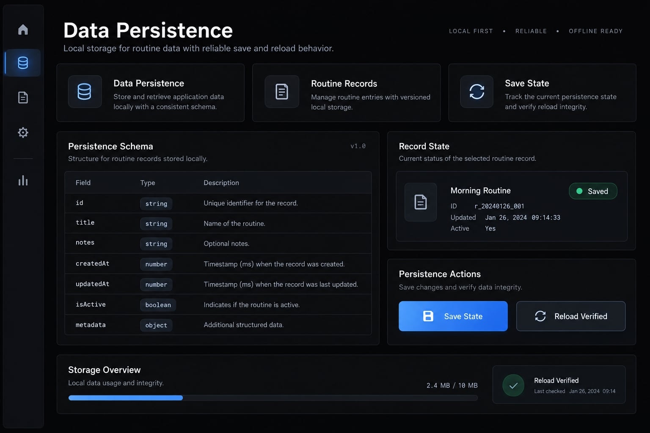
Task: Click the Morning Routine record file icon
Action: [421, 202]
